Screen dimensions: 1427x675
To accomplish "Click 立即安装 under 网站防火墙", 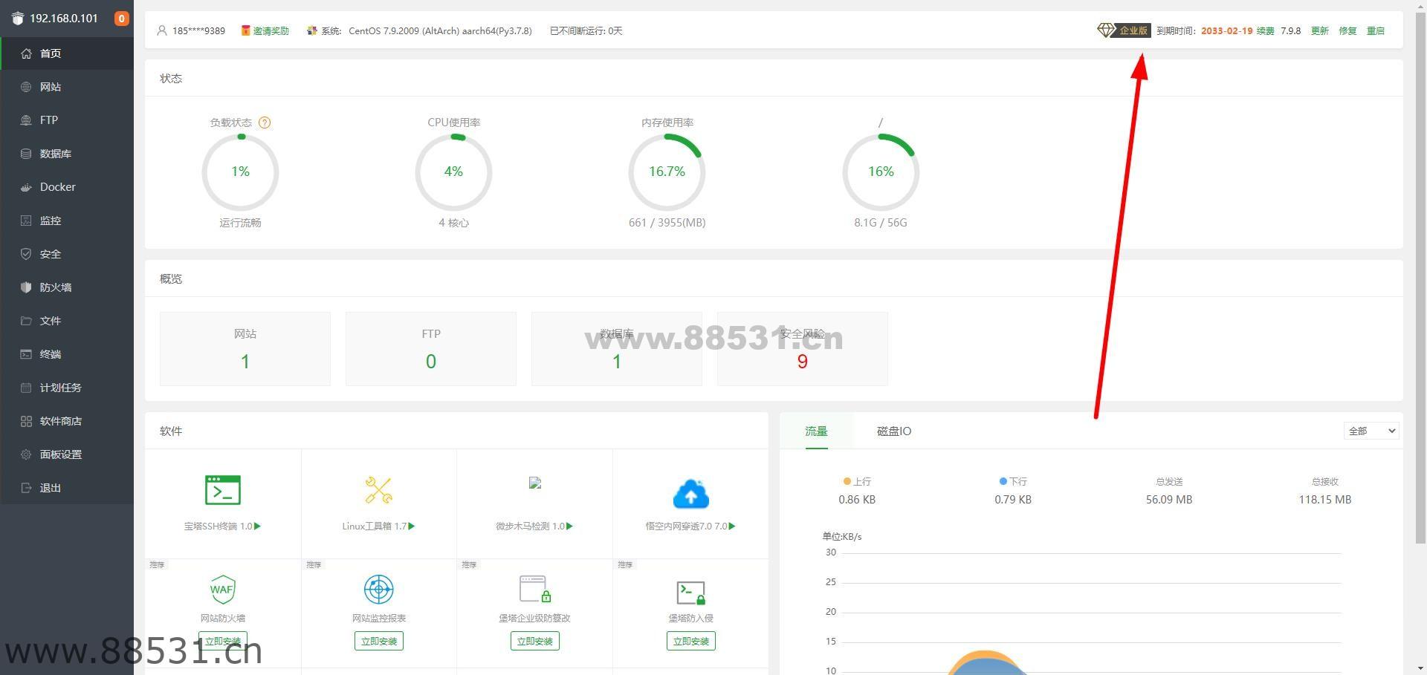I will pos(223,641).
